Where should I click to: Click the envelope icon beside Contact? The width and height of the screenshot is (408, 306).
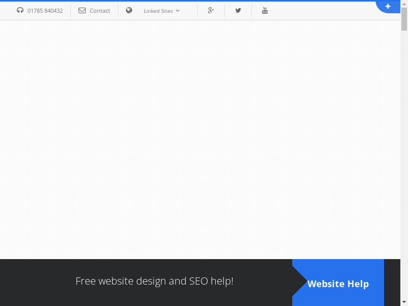pyautogui.click(x=82, y=10)
